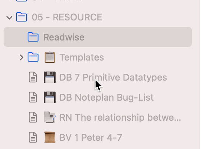Click document icon of DB 7 Primitive Datatypes

tap(33, 77)
